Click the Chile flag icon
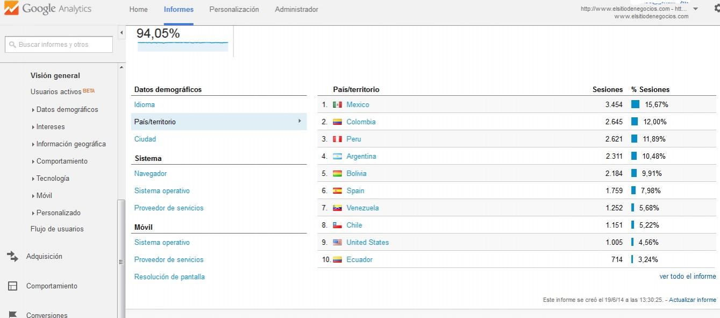 (338, 225)
